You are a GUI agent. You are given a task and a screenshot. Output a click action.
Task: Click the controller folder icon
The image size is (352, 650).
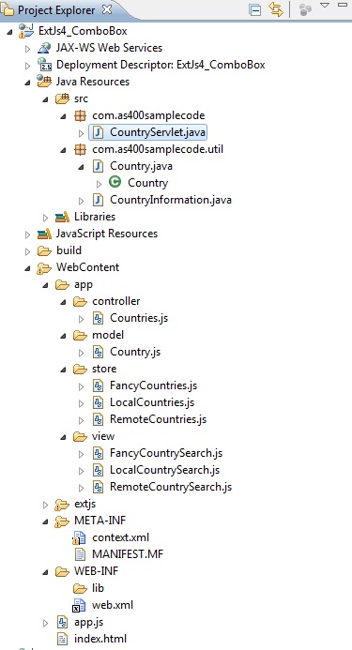coord(80,301)
